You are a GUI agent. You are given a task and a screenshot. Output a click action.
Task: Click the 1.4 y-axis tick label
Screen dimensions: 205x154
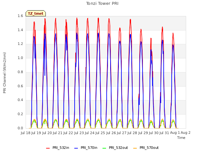(x=20, y=30)
